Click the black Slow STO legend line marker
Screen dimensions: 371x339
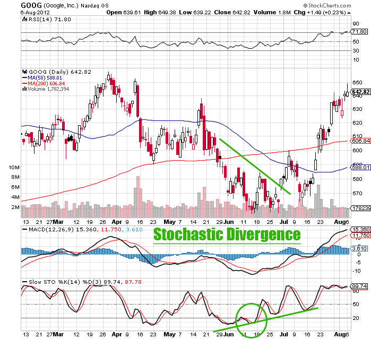pyautogui.click(x=24, y=282)
